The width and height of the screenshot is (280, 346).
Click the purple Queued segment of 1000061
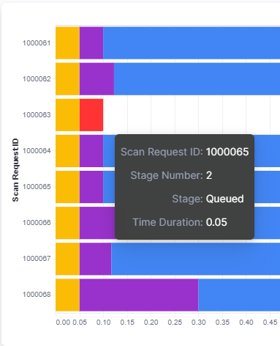coord(91,43)
